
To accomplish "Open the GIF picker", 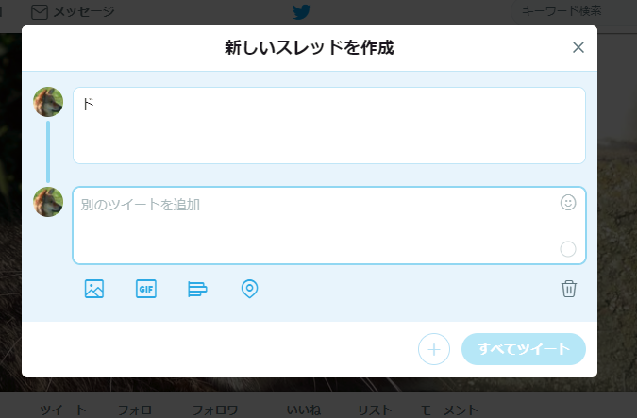I will point(146,289).
